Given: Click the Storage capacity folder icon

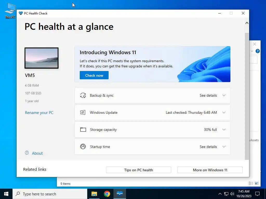Looking at the screenshot, I should click(83, 130).
